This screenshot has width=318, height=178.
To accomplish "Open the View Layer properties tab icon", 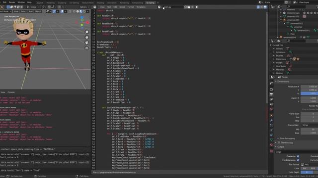I will pos(272,99).
